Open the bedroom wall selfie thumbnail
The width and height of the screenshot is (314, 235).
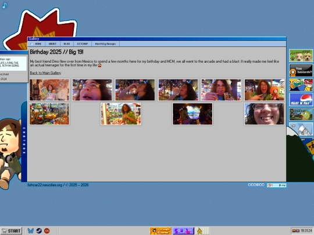point(49,90)
